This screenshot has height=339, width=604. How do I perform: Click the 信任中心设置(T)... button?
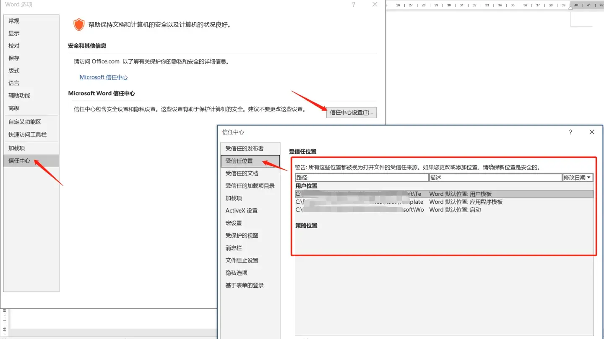pos(351,112)
